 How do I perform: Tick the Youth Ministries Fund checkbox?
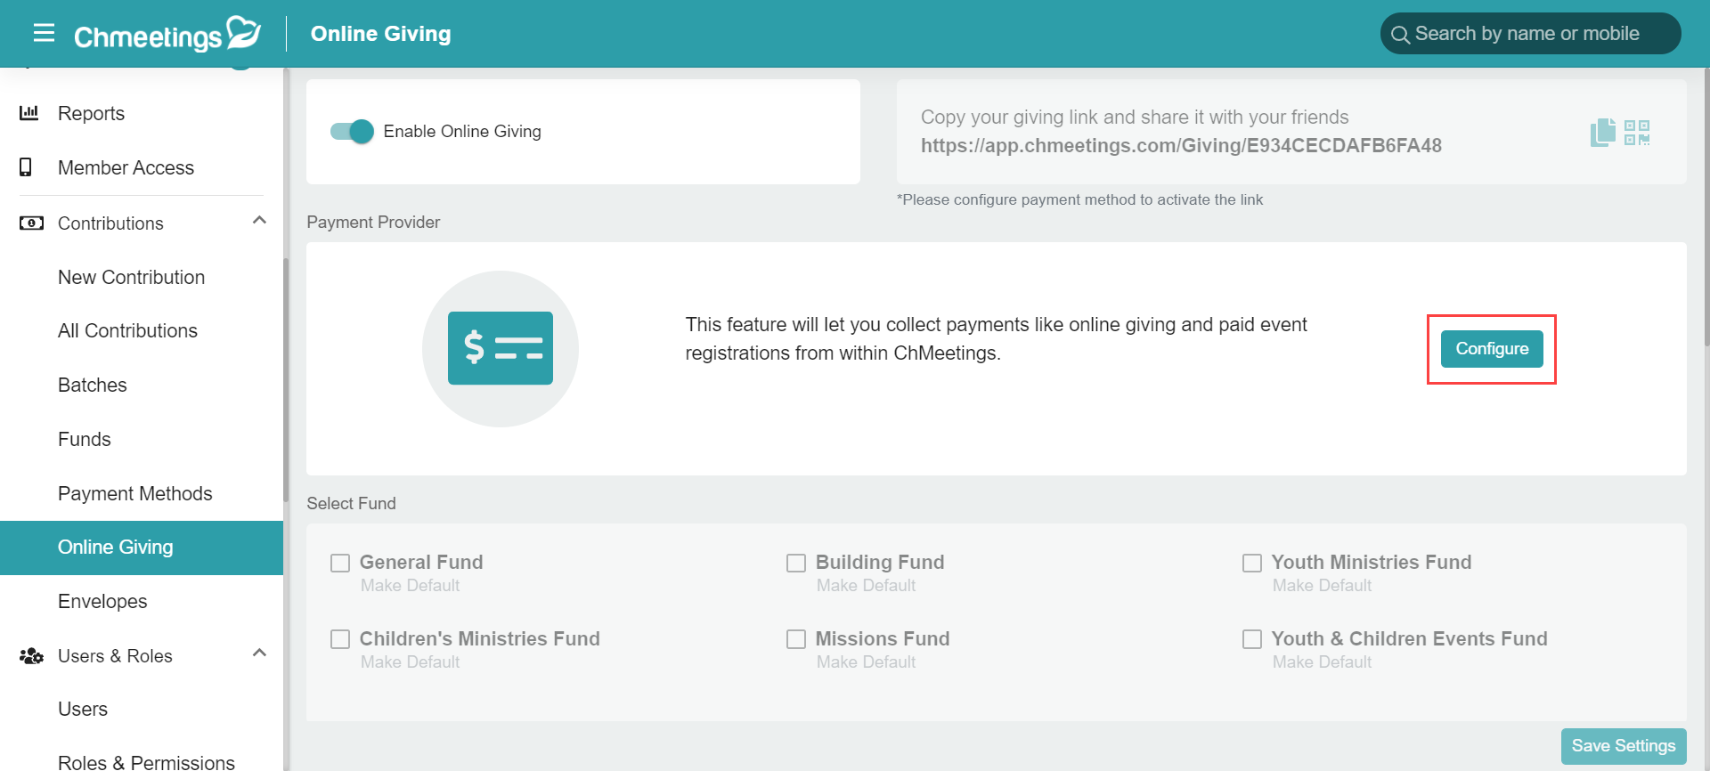coord(1252,563)
